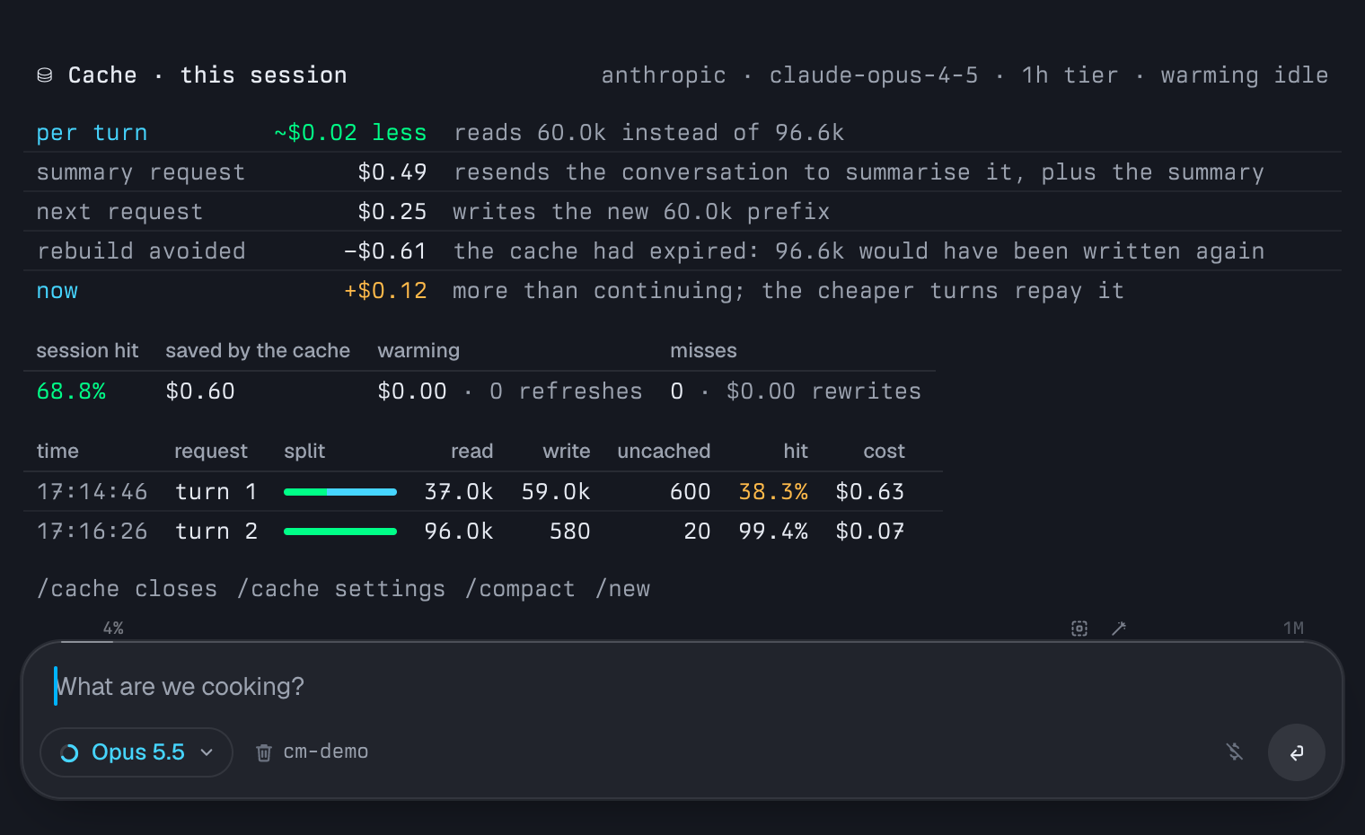This screenshot has width=1365, height=835.
Task: Click the dashed-square capture icon
Action: click(1079, 628)
